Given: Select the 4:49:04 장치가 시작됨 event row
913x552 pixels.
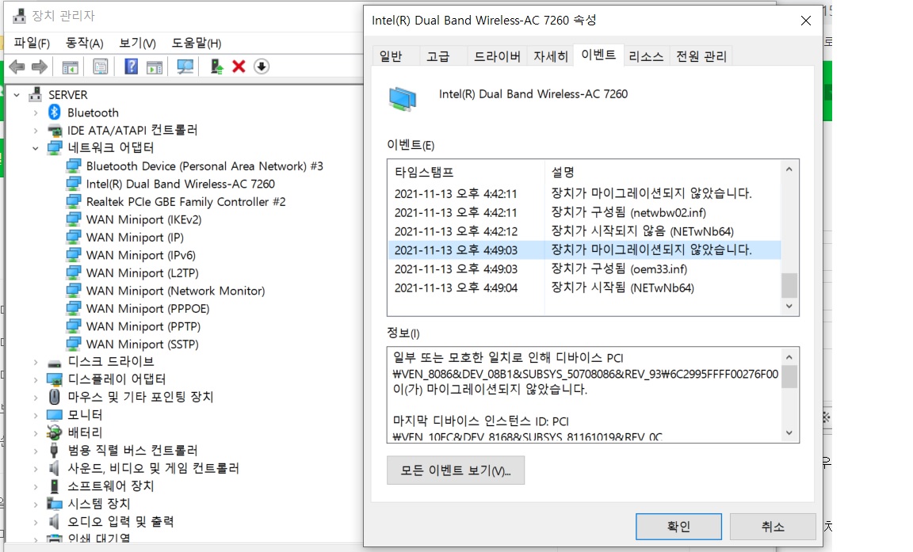Looking at the screenshot, I should tap(584, 288).
